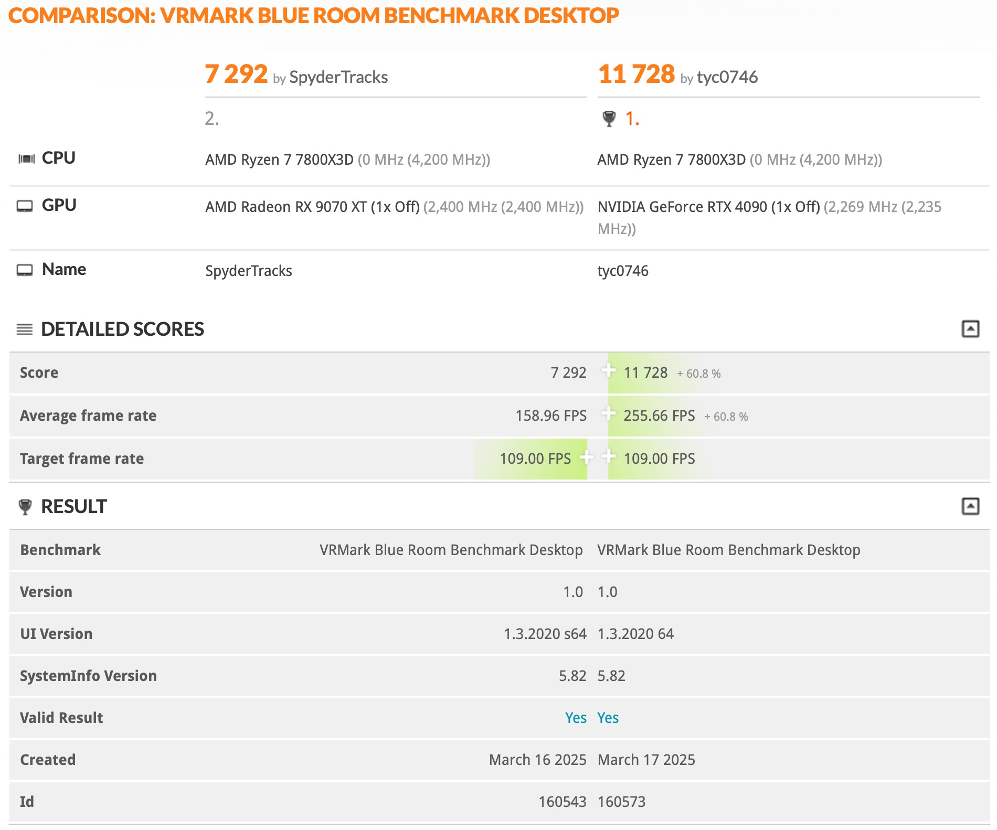Click the Created date March 16 2025
The width and height of the screenshot is (997, 830).
tap(538, 760)
